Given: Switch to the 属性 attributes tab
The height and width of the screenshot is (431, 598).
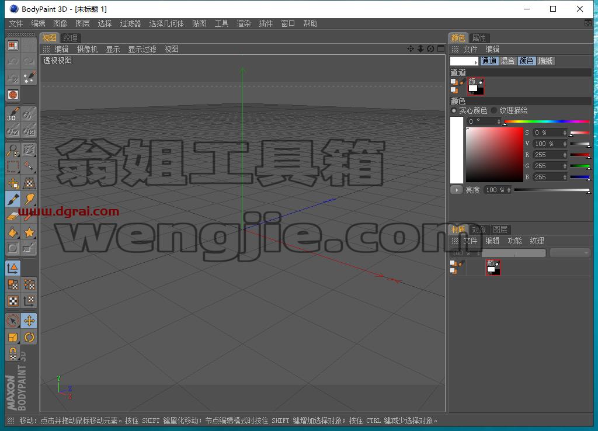Looking at the screenshot, I should [479, 38].
